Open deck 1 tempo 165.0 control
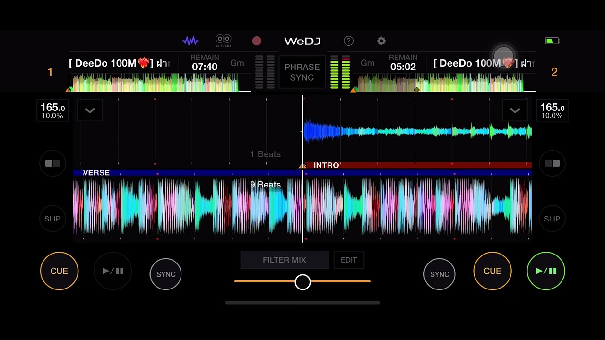Image resolution: width=605 pixels, height=340 pixels. coord(52,111)
